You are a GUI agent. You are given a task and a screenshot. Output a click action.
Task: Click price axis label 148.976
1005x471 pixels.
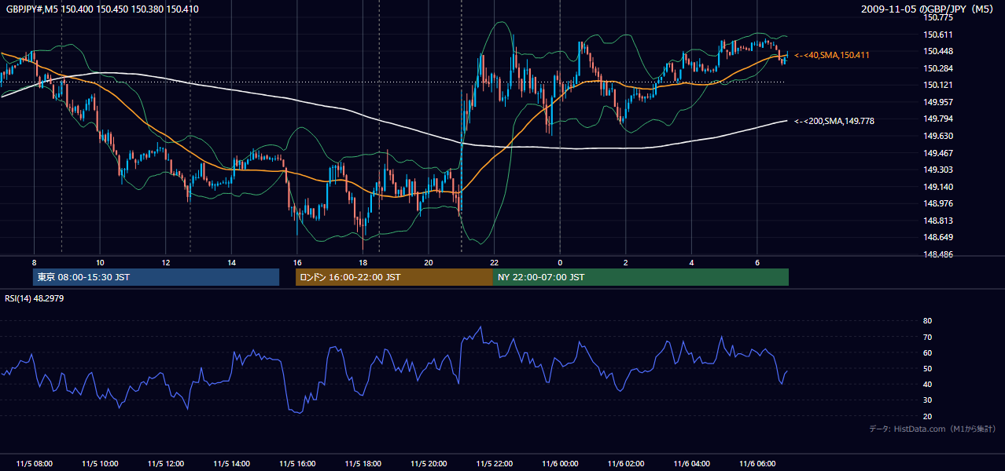[937, 204]
